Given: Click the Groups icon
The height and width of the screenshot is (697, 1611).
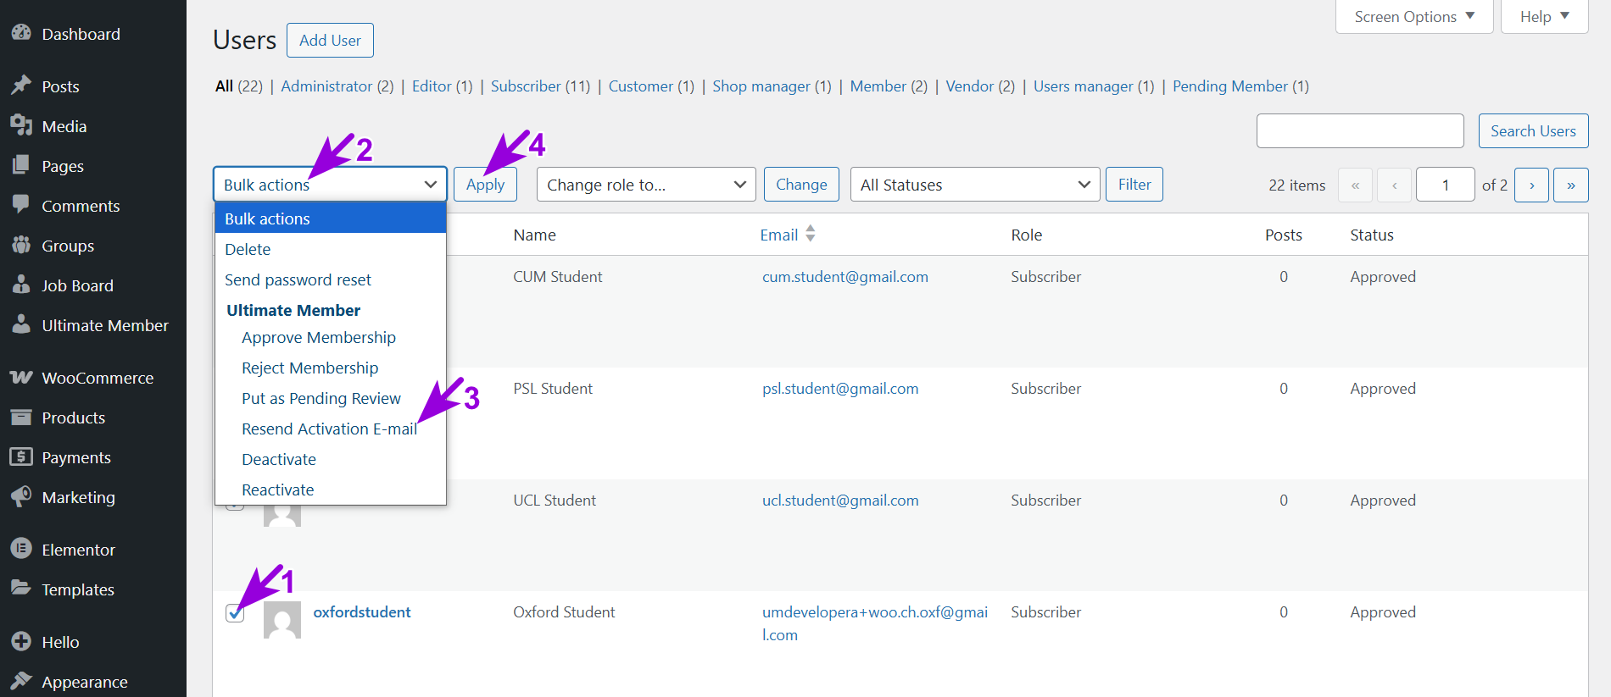Looking at the screenshot, I should point(21,245).
